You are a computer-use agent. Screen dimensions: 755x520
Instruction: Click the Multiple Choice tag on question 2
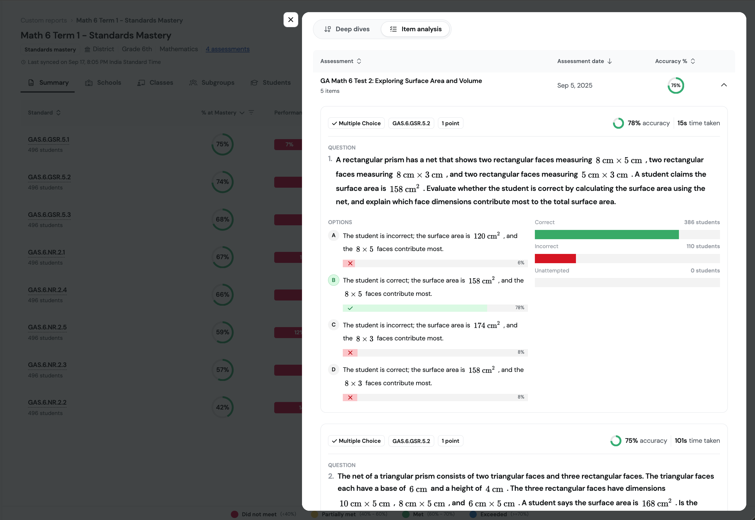356,441
